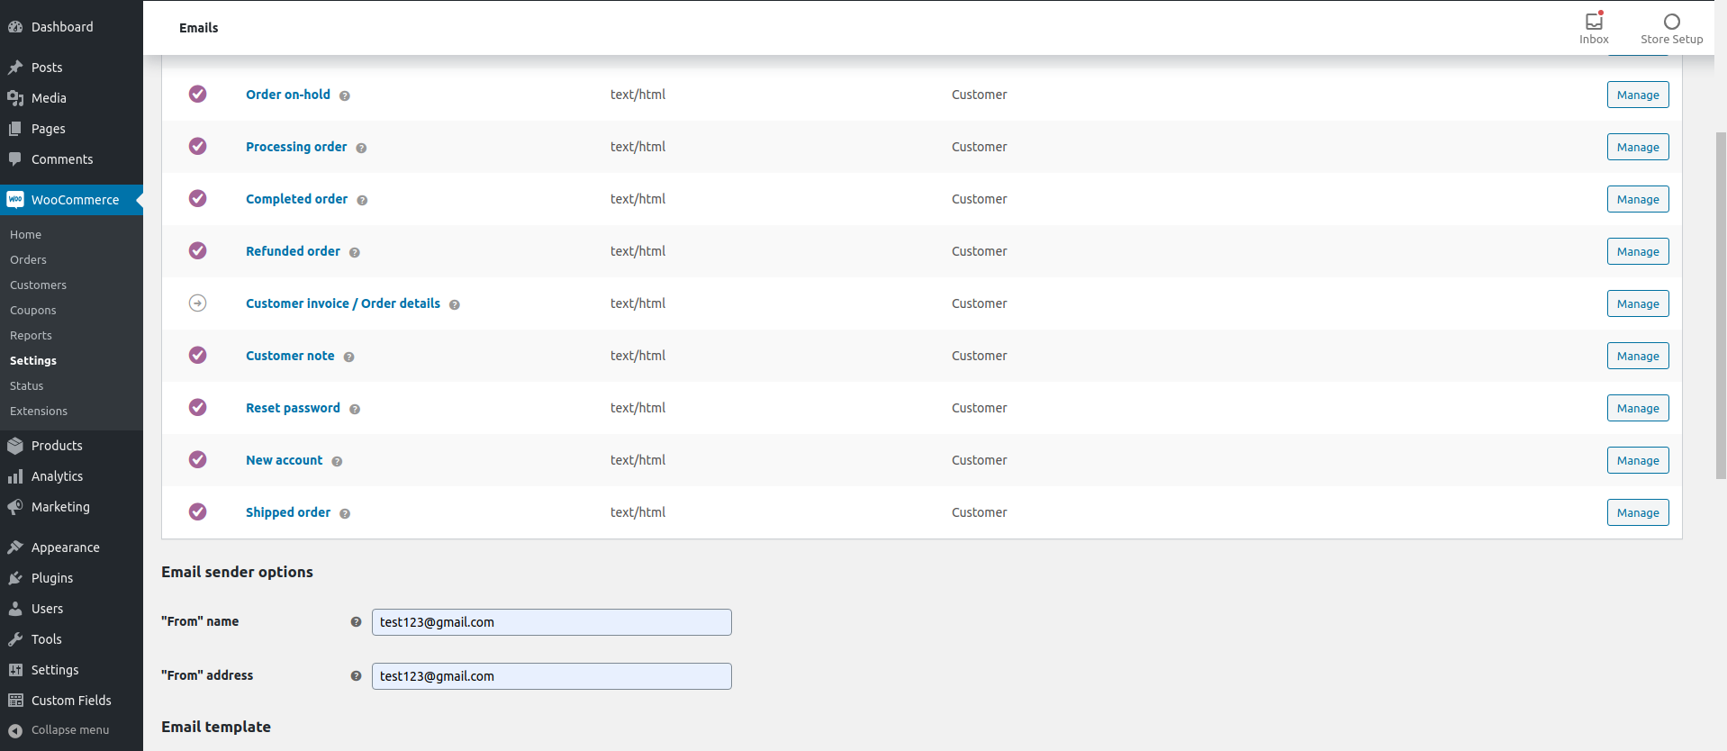Click the Marketing megaphone icon

[15, 507]
